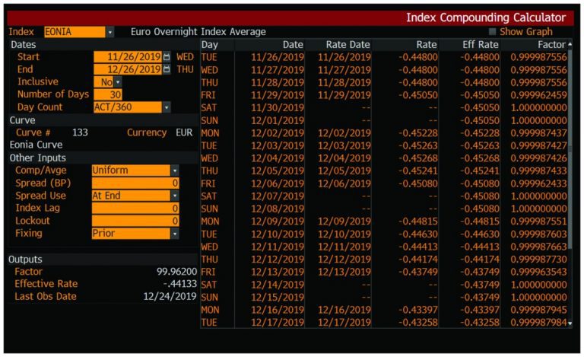Image resolution: width=584 pixels, height=357 pixels.
Task: Click the EONIA index input box
Action: (75, 33)
